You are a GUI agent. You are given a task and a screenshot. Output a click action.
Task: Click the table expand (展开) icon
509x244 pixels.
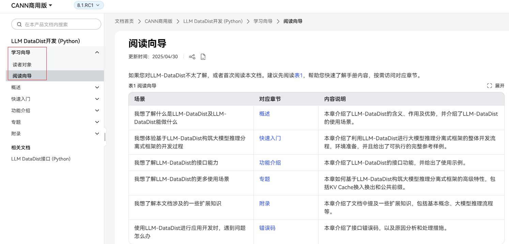point(490,86)
